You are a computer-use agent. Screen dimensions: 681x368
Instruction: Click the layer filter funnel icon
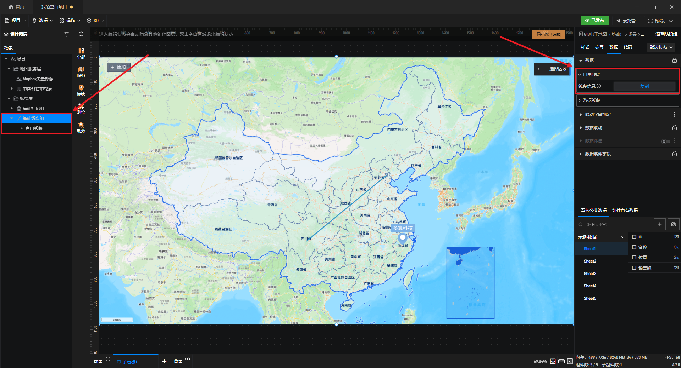coord(66,34)
